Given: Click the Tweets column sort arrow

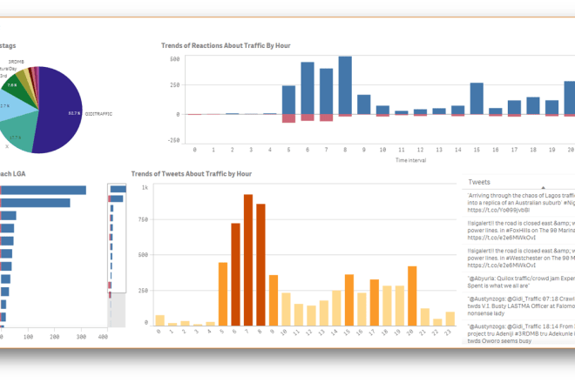Looking at the screenshot, I should coord(543,187).
